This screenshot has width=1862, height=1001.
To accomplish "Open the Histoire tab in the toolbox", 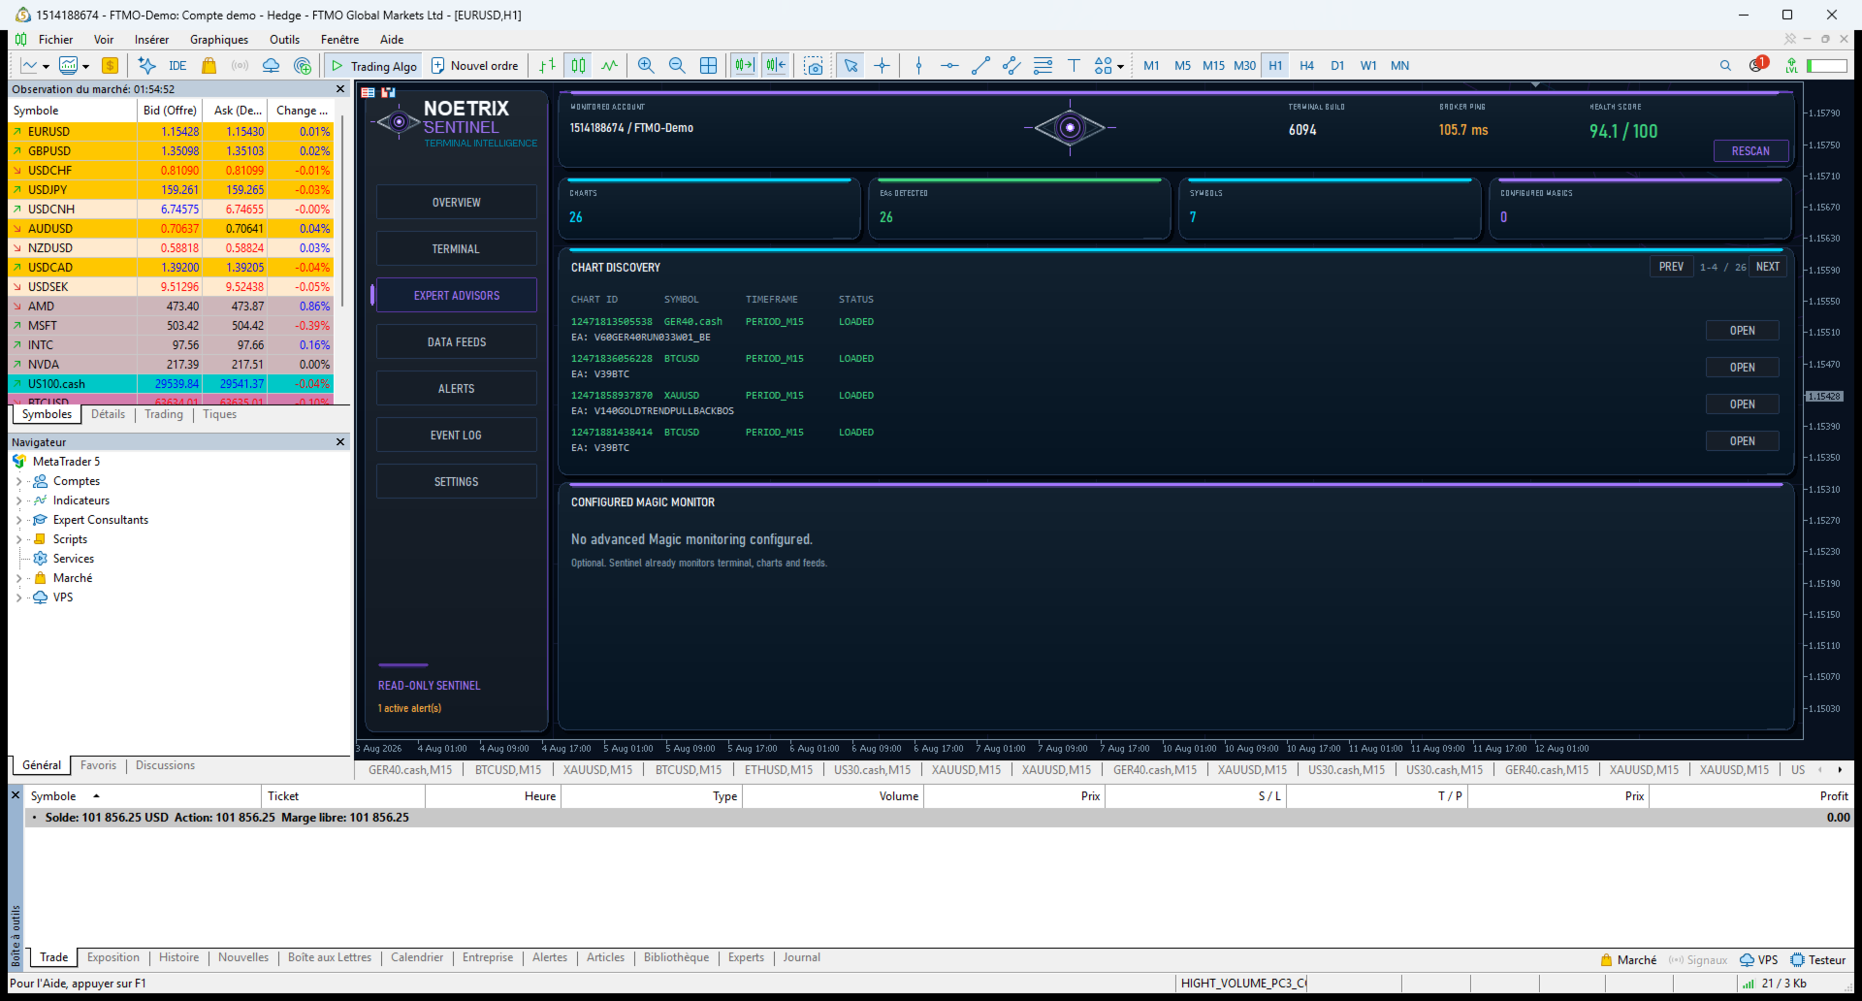I will pyautogui.click(x=178, y=957).
